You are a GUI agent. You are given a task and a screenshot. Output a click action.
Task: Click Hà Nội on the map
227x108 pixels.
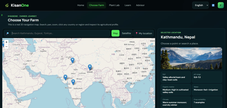pyautogui.click(x=125, y=81)
